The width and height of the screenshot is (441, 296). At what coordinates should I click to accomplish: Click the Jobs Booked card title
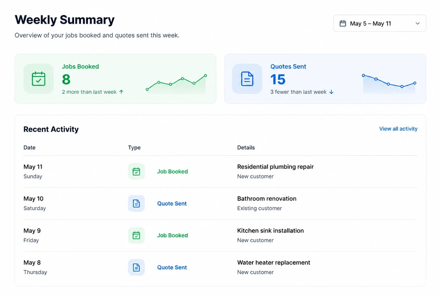point(81,67)
